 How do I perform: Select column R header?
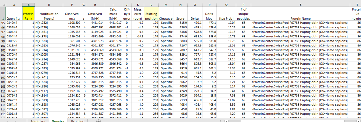(x=243, y=4)
